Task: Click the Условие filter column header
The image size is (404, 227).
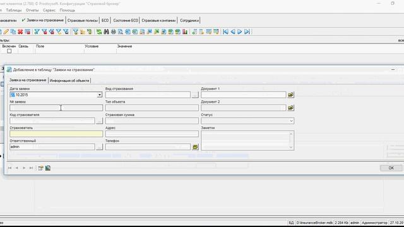Action: click(x=92, y=46)
